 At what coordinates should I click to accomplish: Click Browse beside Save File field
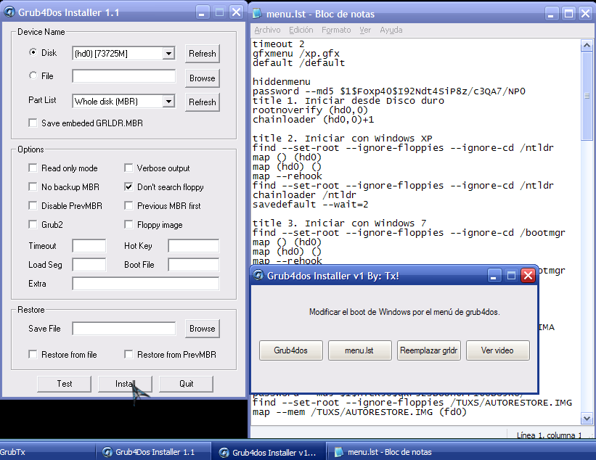click(203, 329)
